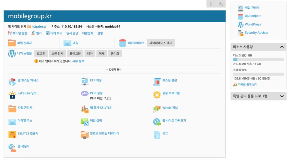
Task: Open 세부 정보 link for theme update
Action: (x=78, y=61)
